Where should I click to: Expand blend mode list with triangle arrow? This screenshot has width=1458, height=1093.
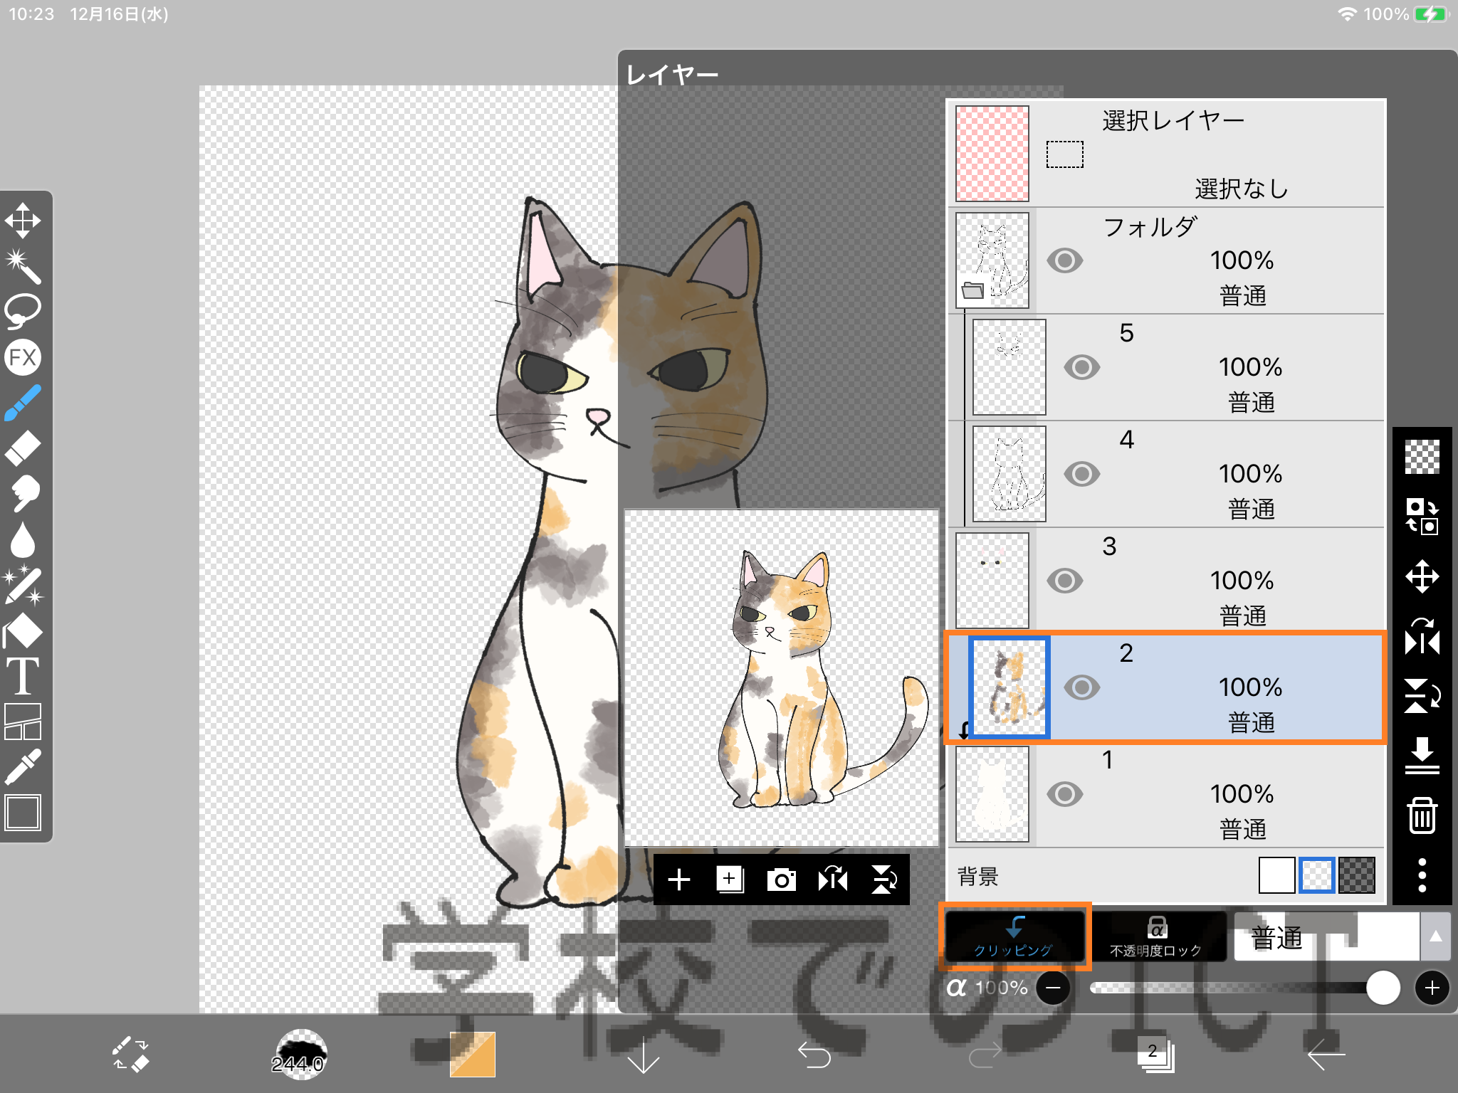1436,936
